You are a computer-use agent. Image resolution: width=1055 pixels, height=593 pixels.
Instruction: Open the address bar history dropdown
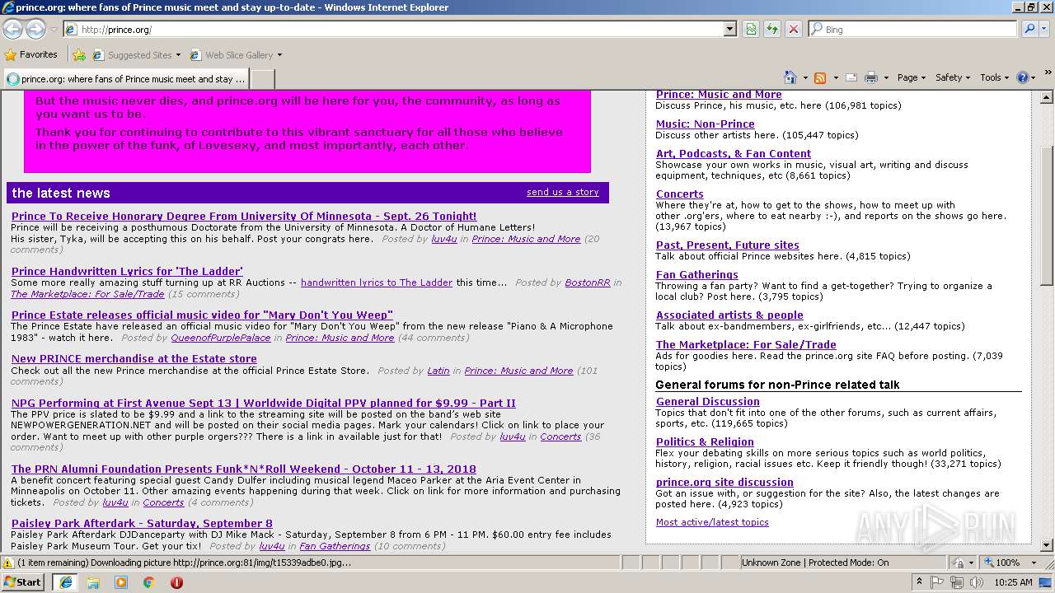(730, 29)
